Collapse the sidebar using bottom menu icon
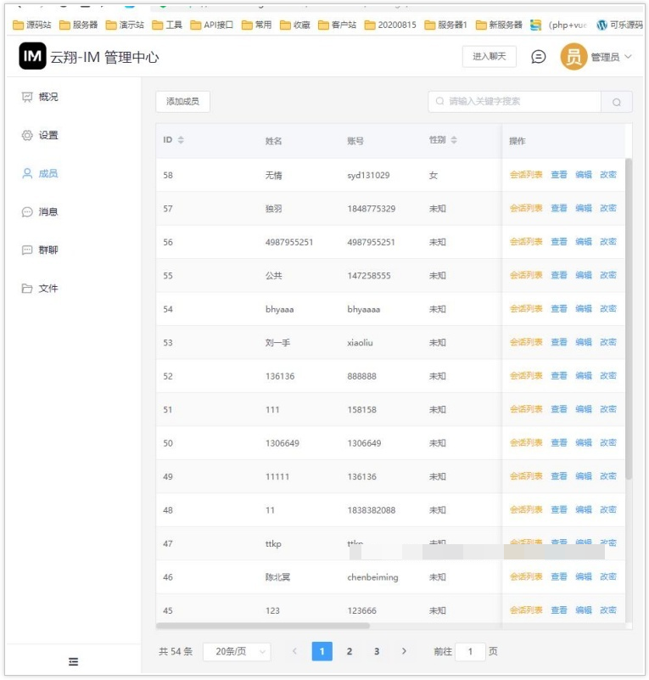The width and height of the screenshot is (649, 680). [x=74, y=661]
